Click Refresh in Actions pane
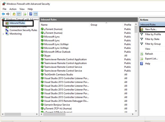Viewport: 165px width, 122px height. [x=149, y=54]
